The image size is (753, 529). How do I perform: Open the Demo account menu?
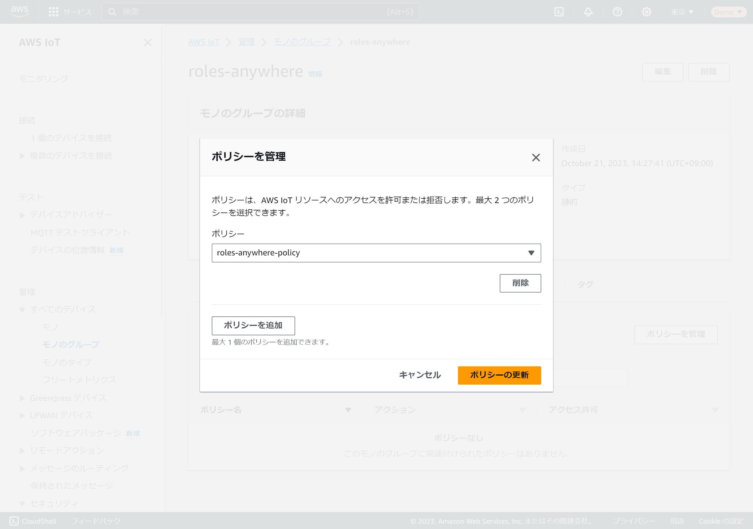pos(728,12)
